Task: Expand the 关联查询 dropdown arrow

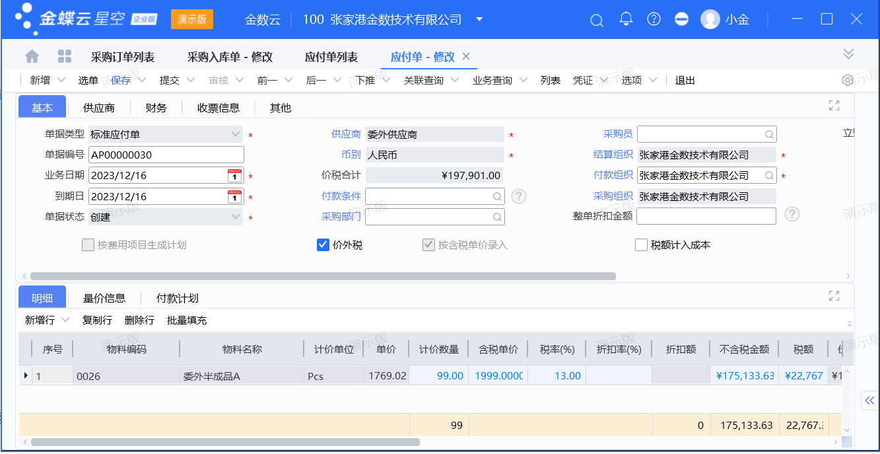Action: click(x=455, y=80)
